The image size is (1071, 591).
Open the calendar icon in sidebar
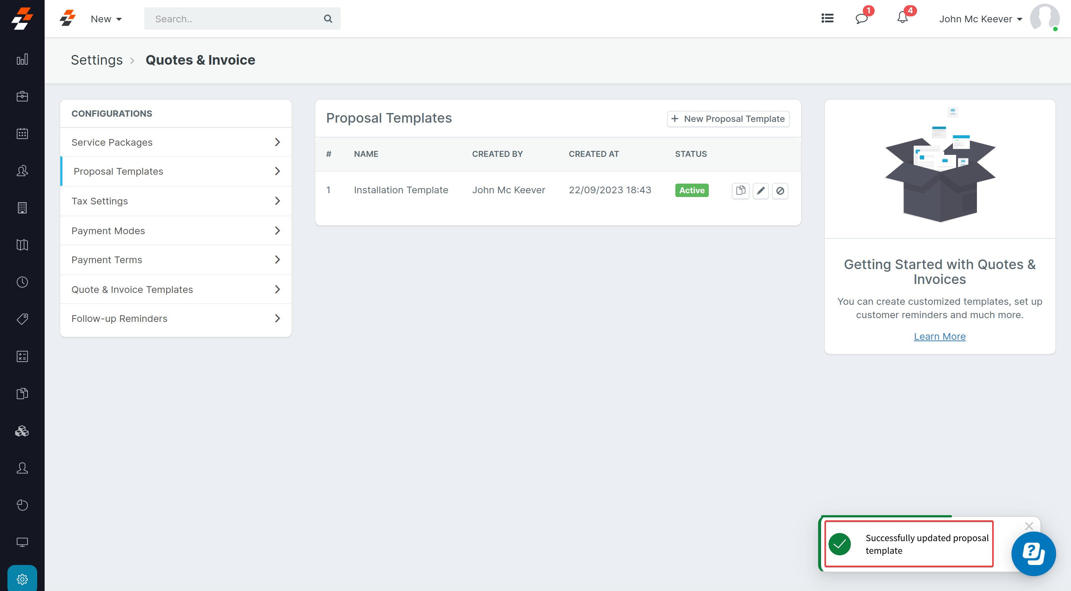click(22, 133)
